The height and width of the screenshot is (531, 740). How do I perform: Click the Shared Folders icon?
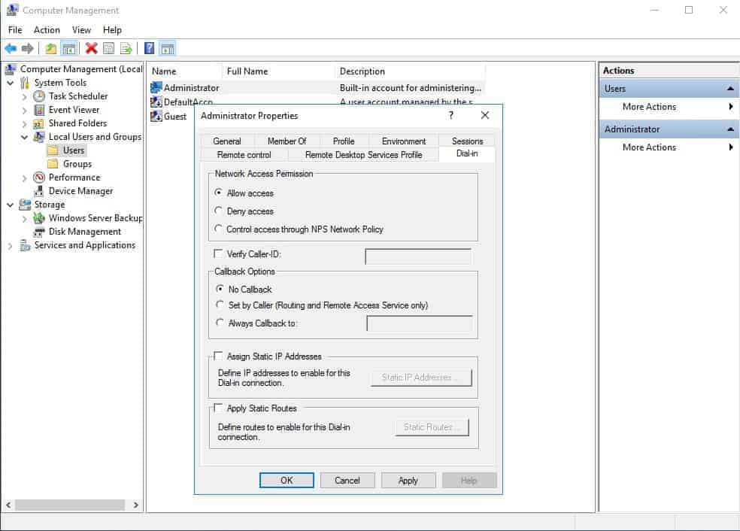[x=38, y=123]
